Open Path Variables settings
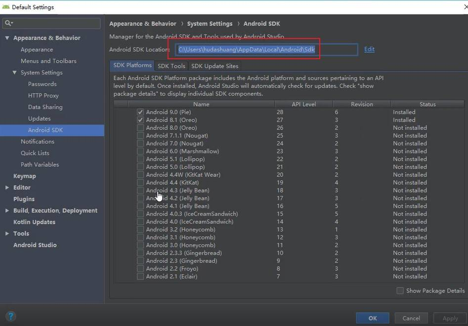This screenshot has height=326, width=468. pos(40,165)
